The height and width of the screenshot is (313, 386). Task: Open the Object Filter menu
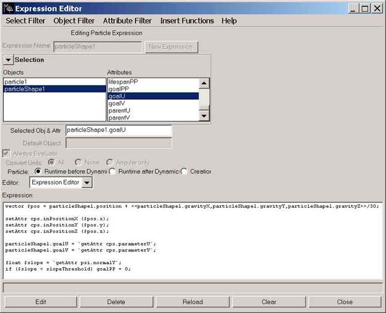click(x=74, y=21)
